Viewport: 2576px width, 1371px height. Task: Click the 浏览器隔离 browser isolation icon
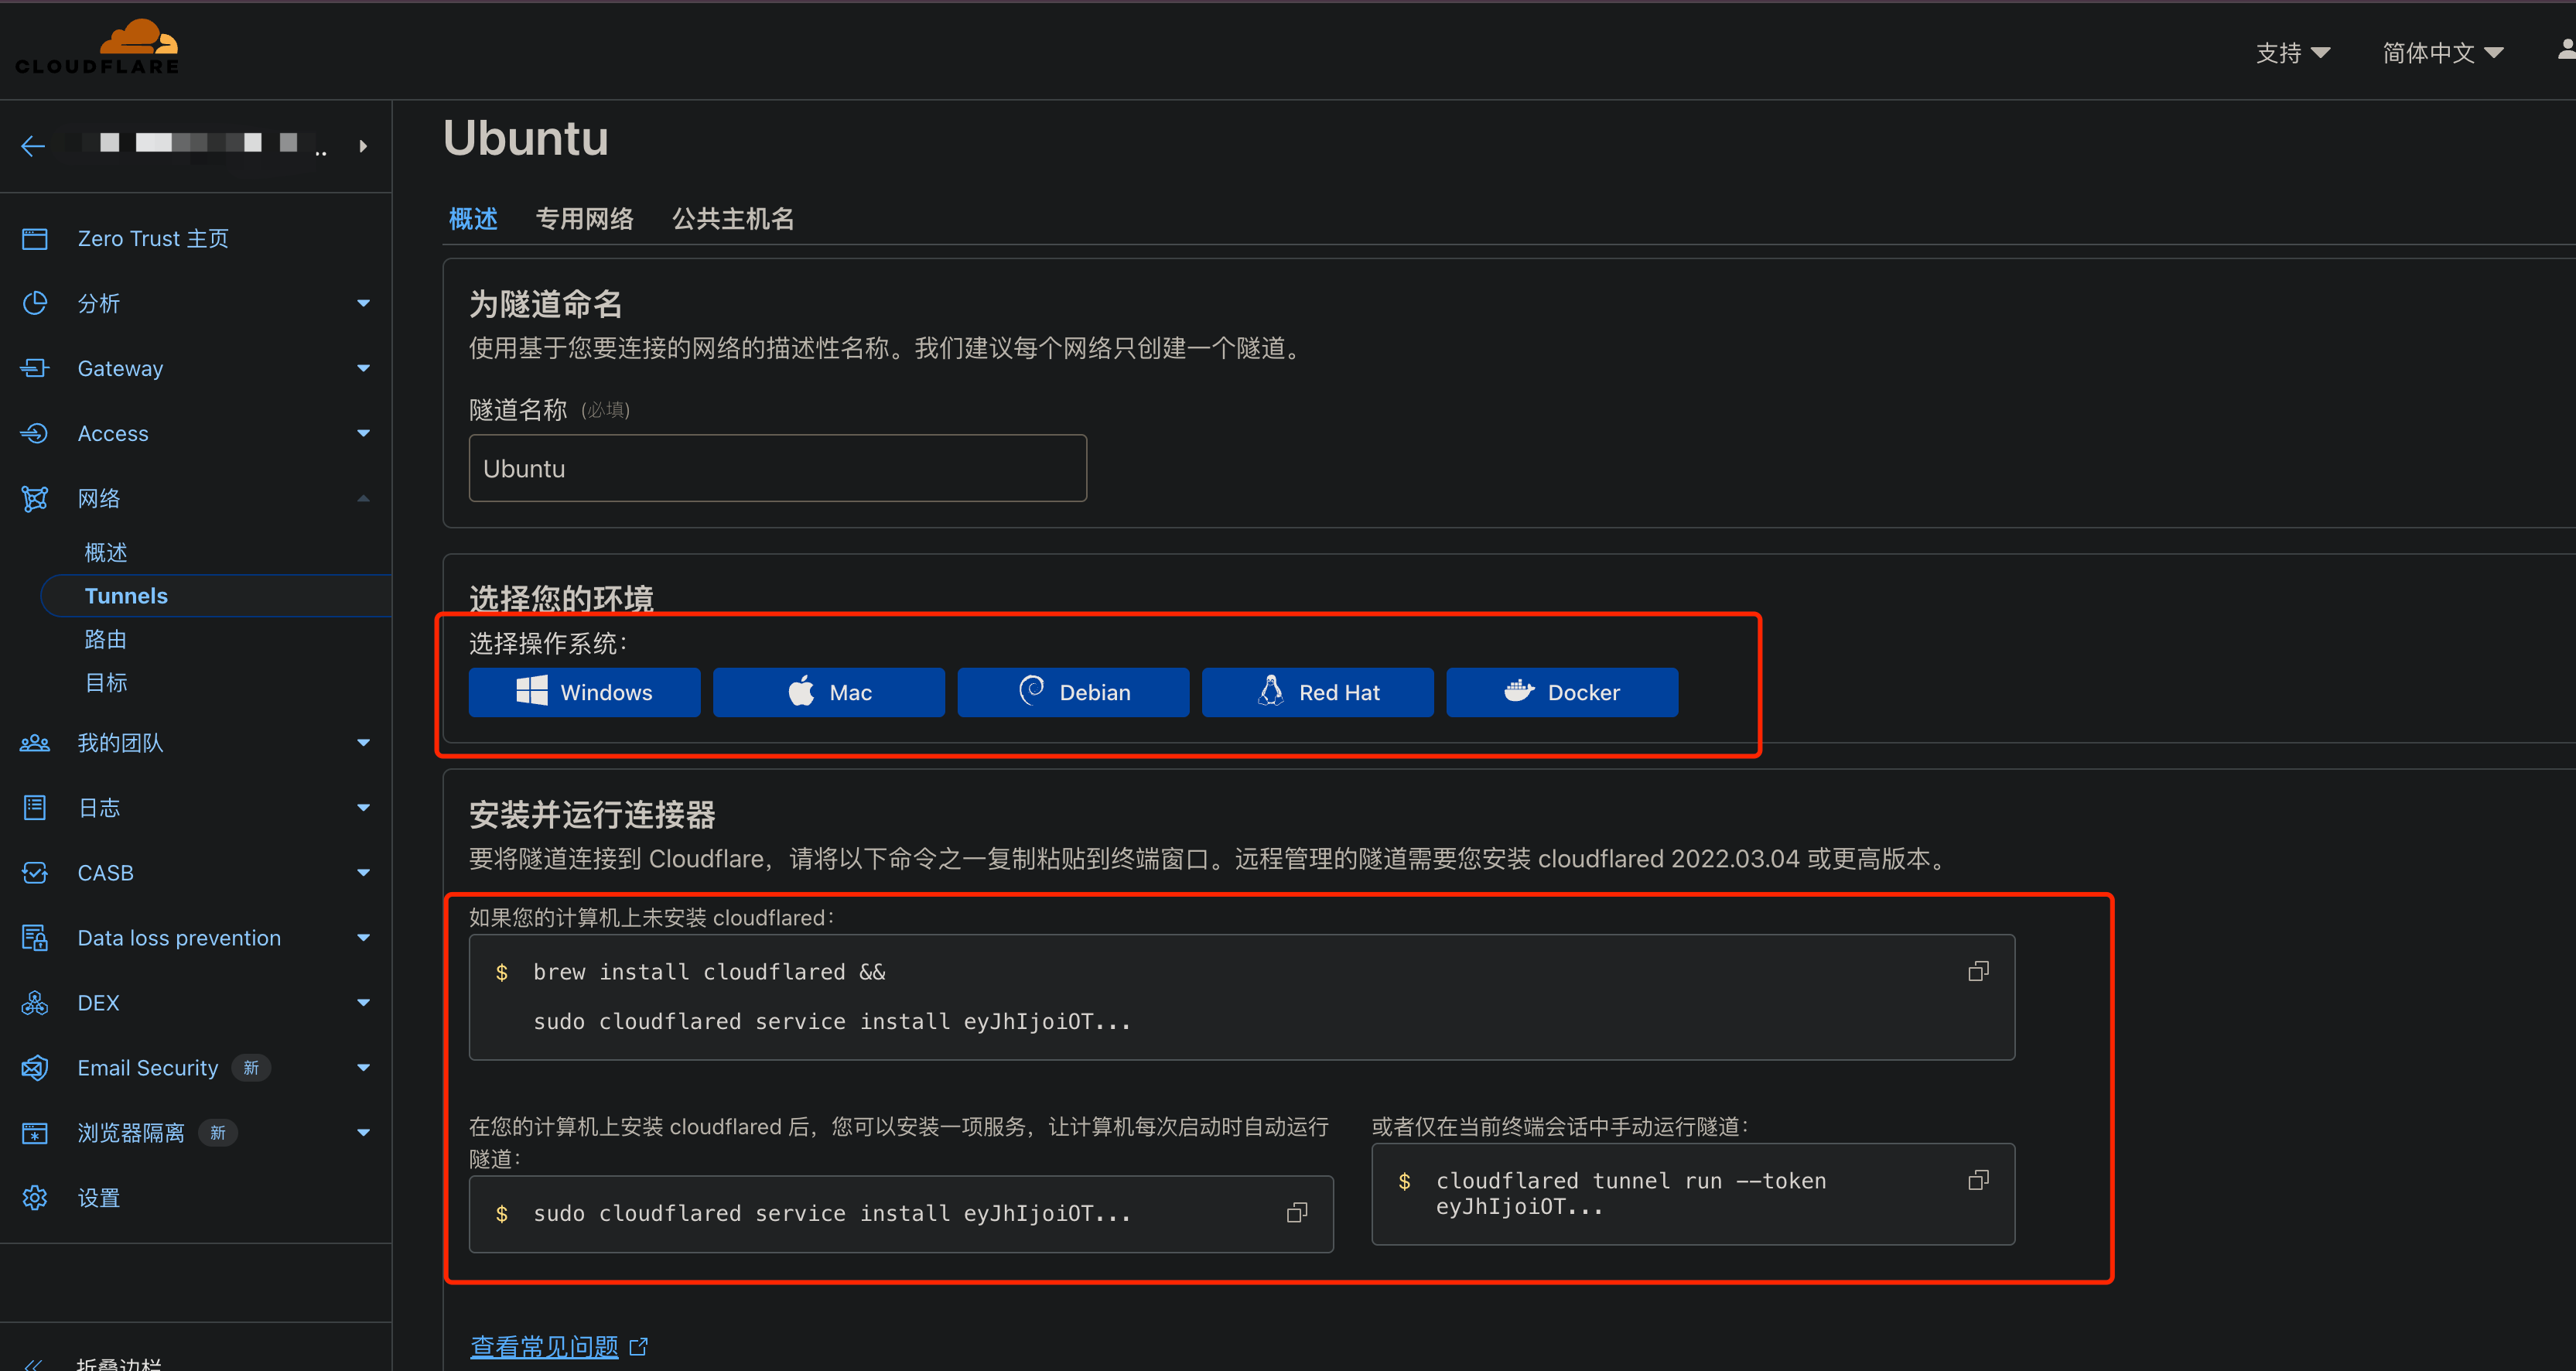(x=35, y=1133)
